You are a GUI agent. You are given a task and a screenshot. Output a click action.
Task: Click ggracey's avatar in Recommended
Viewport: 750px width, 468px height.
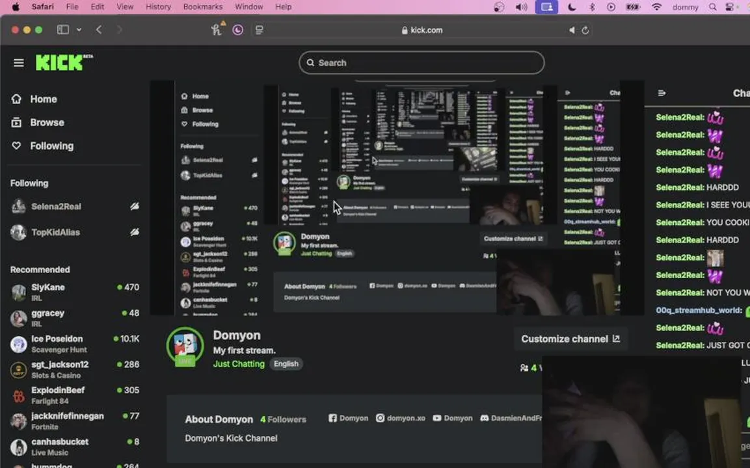pyautogui.click(x=19, y=318)
